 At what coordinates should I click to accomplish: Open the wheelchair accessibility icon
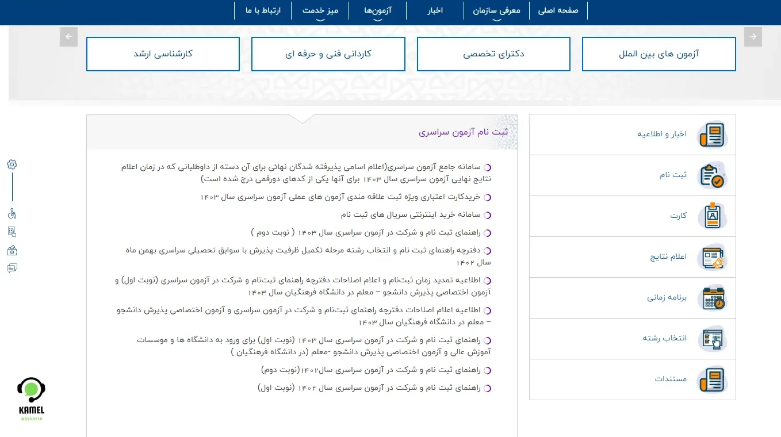coord(12,214)
